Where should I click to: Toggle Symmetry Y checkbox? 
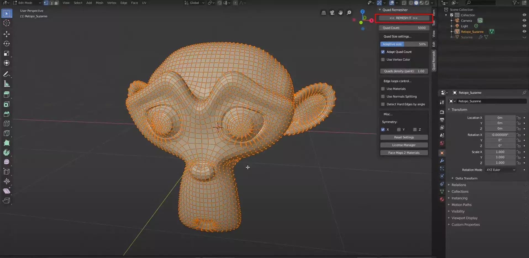pyautogui.click(x=399, y=130)
